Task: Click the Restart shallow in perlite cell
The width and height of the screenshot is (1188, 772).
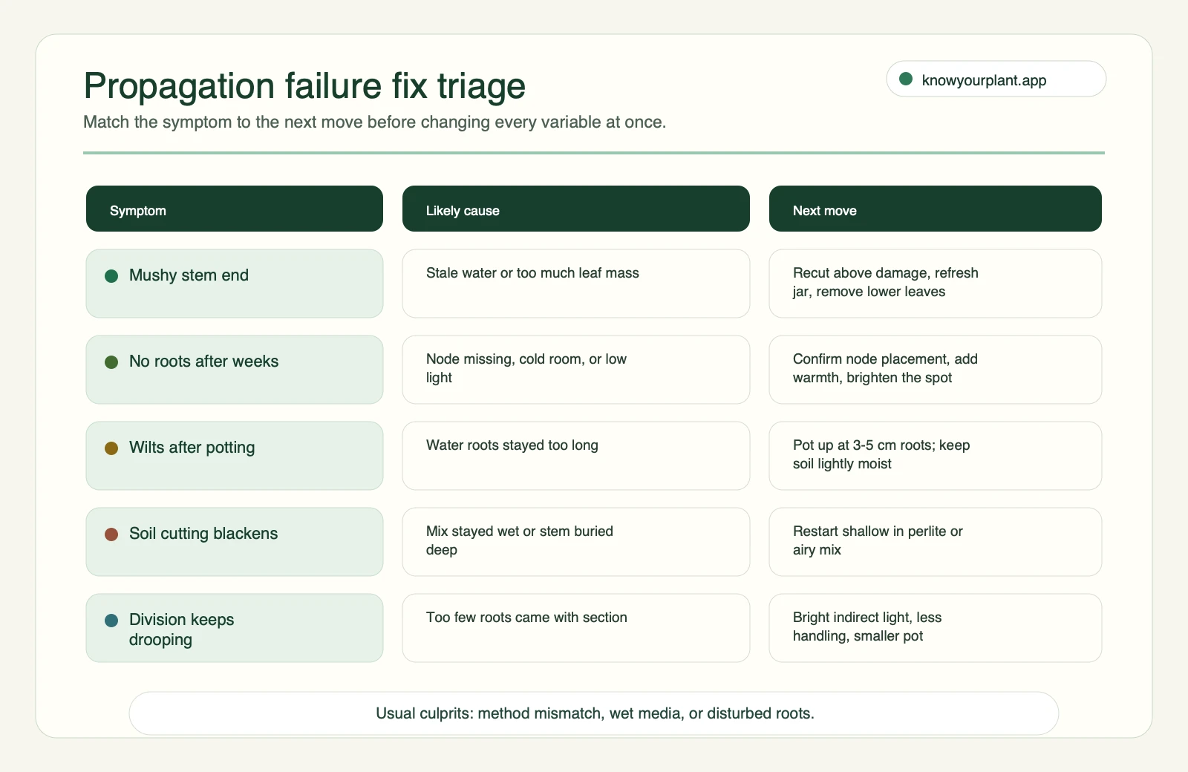Action: point(936,542)
